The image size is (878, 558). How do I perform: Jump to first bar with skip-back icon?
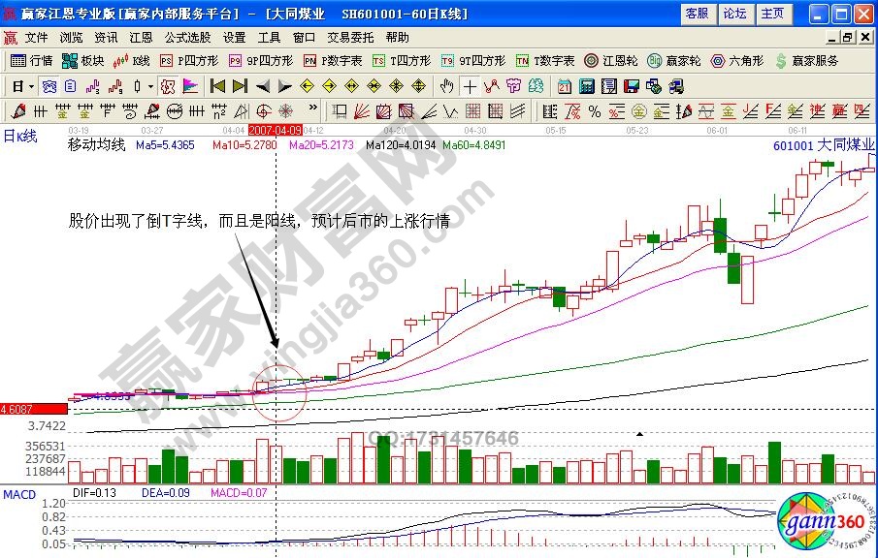click(217, 85)
